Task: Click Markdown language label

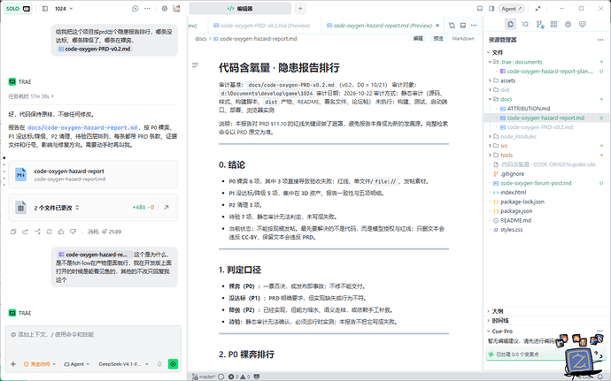Action: 463,39
